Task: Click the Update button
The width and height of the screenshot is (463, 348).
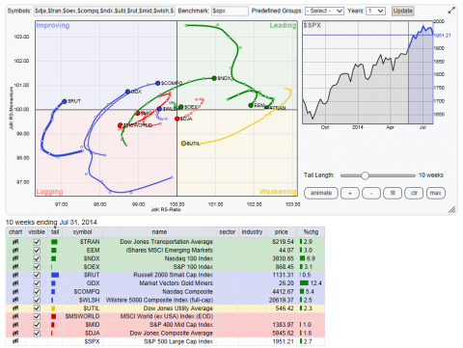Action: [x=402, y=11]
